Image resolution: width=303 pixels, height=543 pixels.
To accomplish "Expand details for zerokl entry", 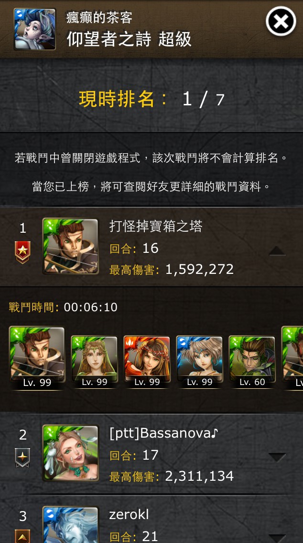I will 277,538.
